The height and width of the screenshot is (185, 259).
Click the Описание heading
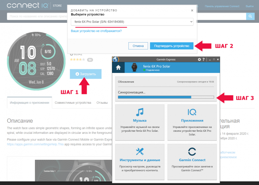(x=20, y=121)
